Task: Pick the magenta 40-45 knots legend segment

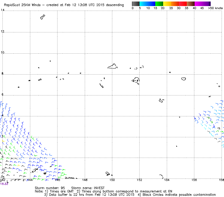Action: 199,4
